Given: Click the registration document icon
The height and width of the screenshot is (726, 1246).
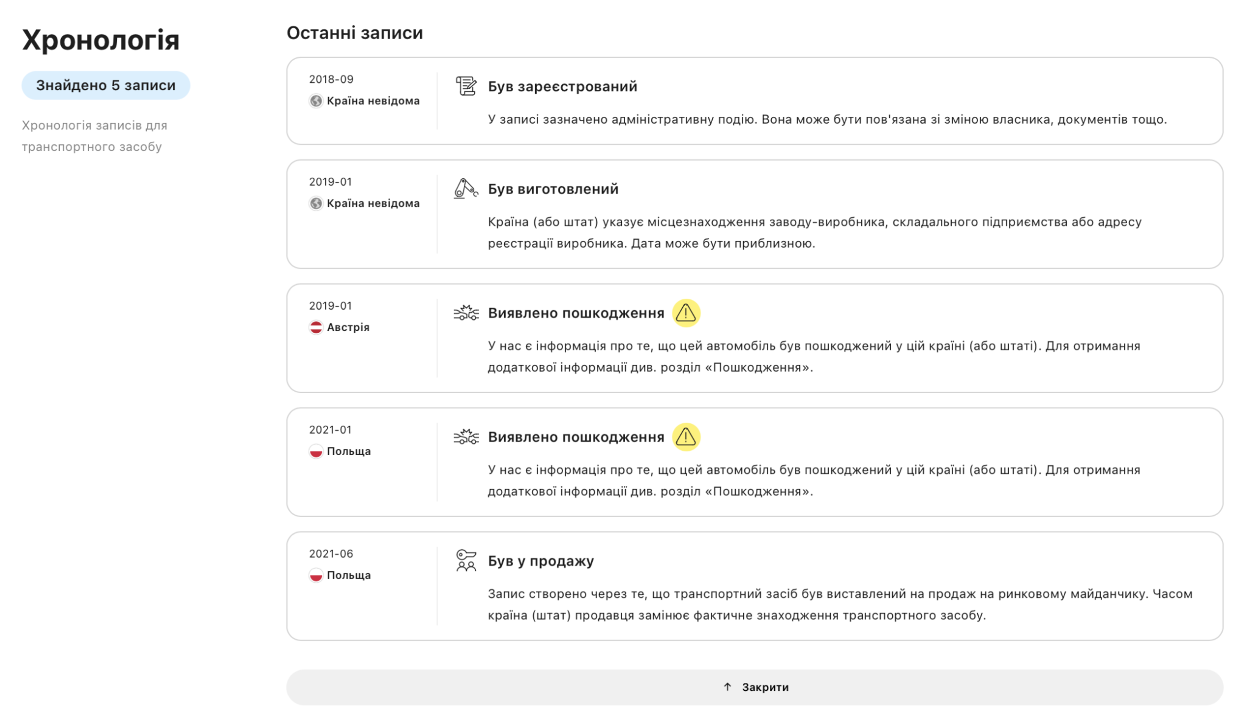Looking at the screenshot, I should click(466, 86).
